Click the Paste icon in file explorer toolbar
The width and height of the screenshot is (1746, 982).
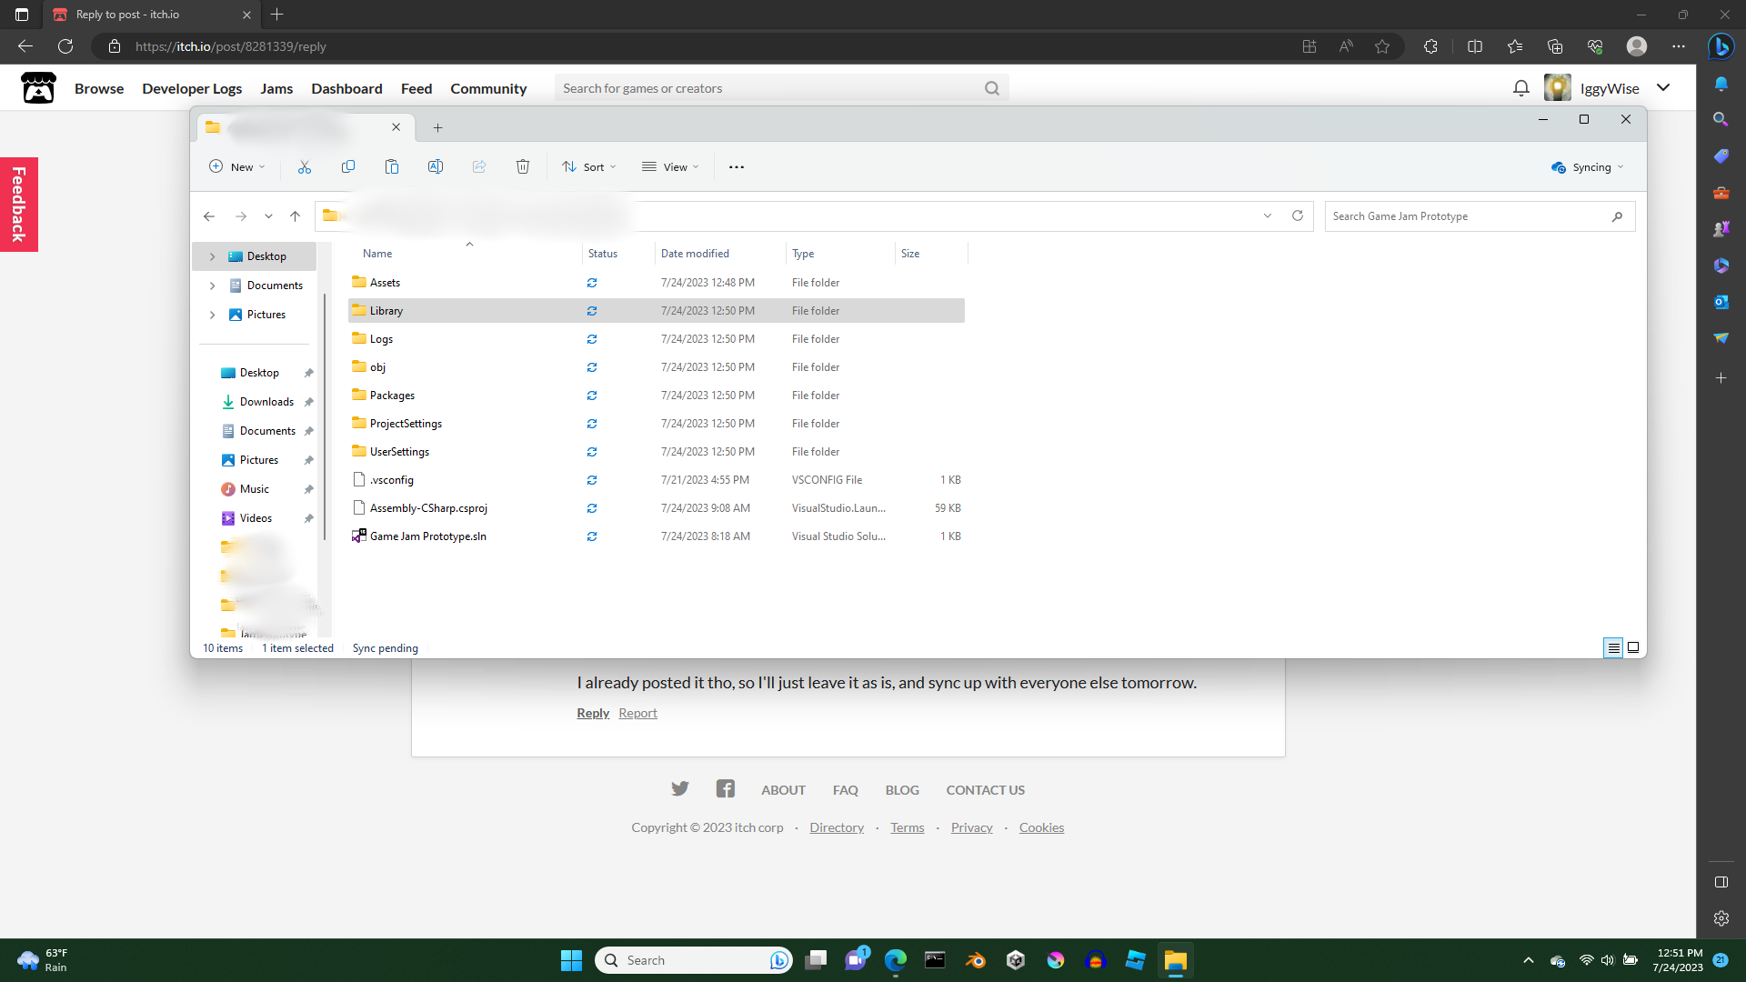392,166
